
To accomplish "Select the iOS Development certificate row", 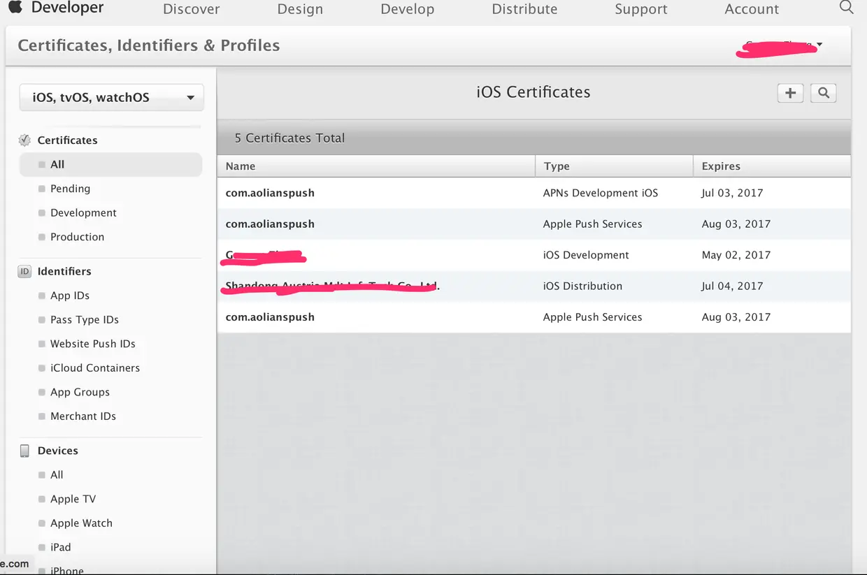I will pyautogui.click(x=534, y=255).
